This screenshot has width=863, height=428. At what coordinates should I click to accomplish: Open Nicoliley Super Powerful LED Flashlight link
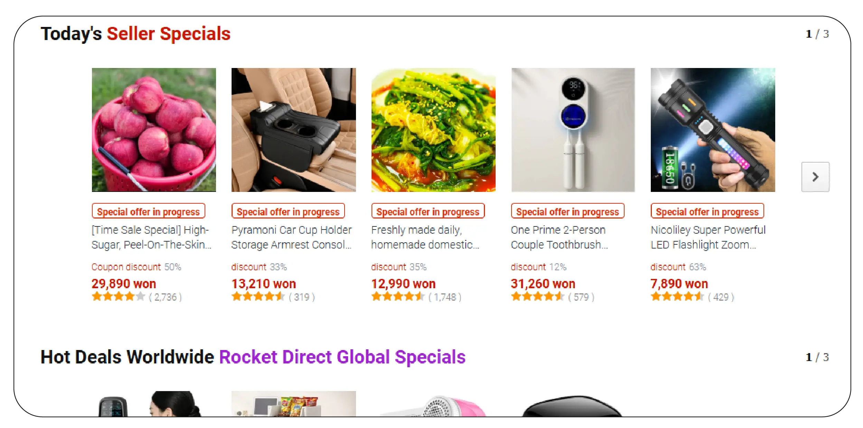pos(708,237)
